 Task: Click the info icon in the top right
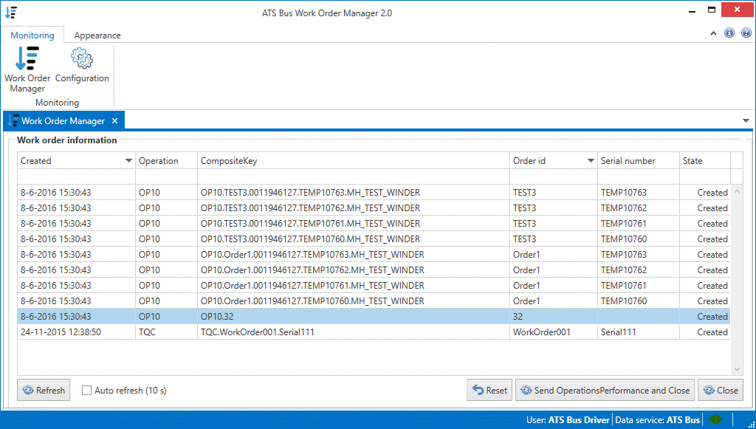[729, 33]
